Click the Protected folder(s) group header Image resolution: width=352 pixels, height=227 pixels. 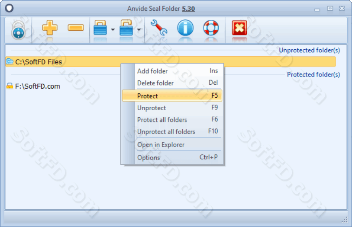click(313, 74)
